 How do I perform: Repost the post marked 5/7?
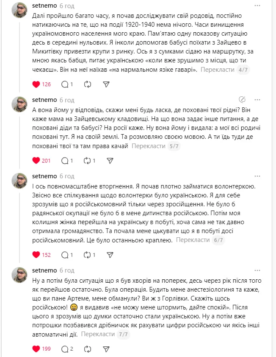click(x=88, y=161)
